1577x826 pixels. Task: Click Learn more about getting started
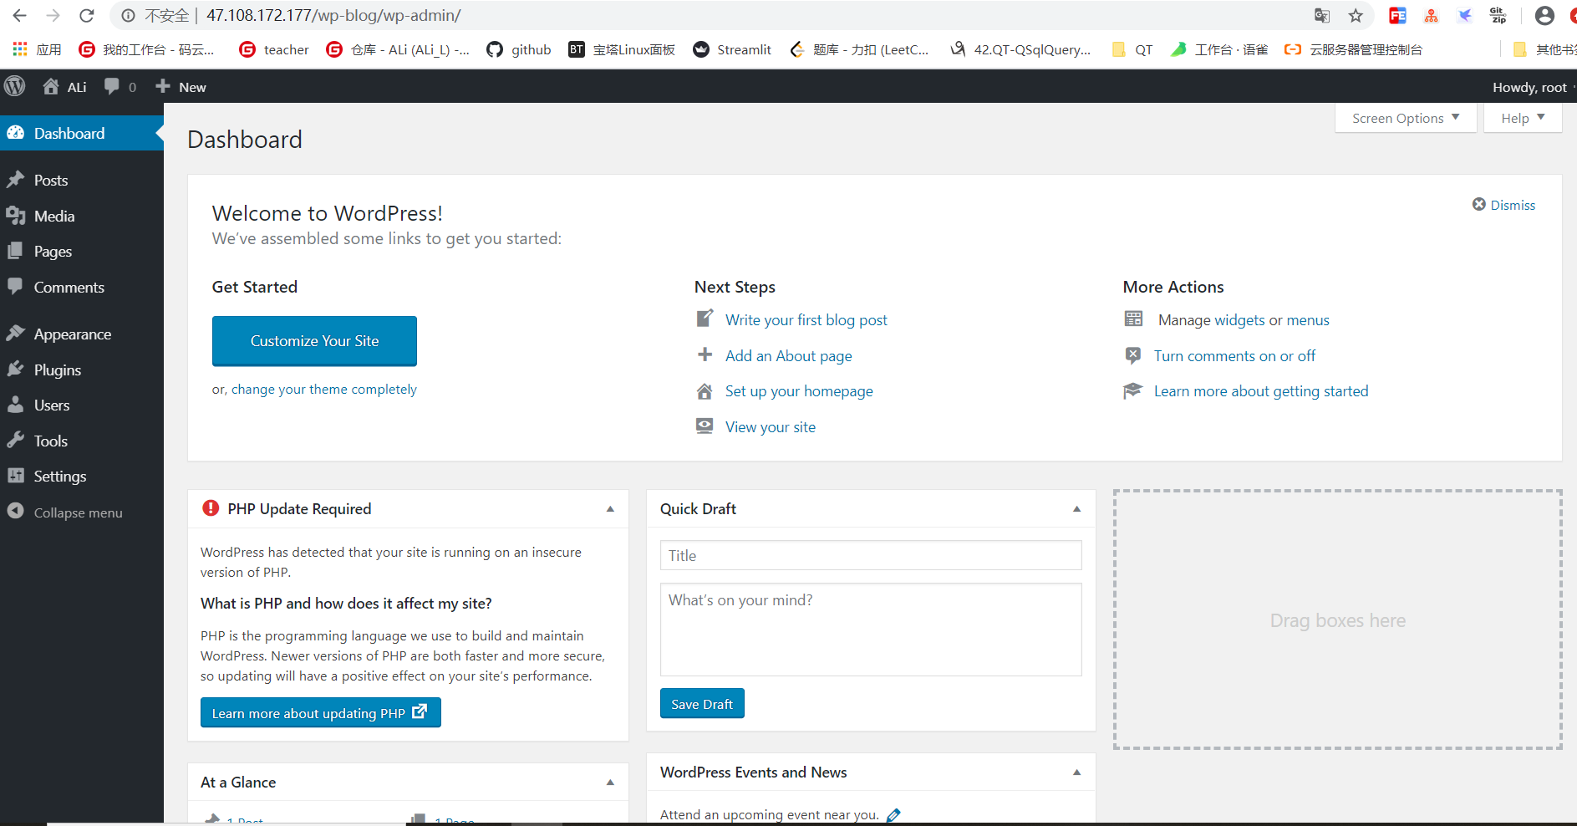click(1261, 390)
